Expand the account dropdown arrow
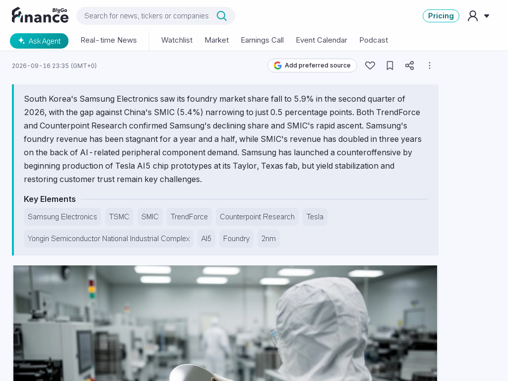This screenshot has width=508, height=381. click(487, 16)
